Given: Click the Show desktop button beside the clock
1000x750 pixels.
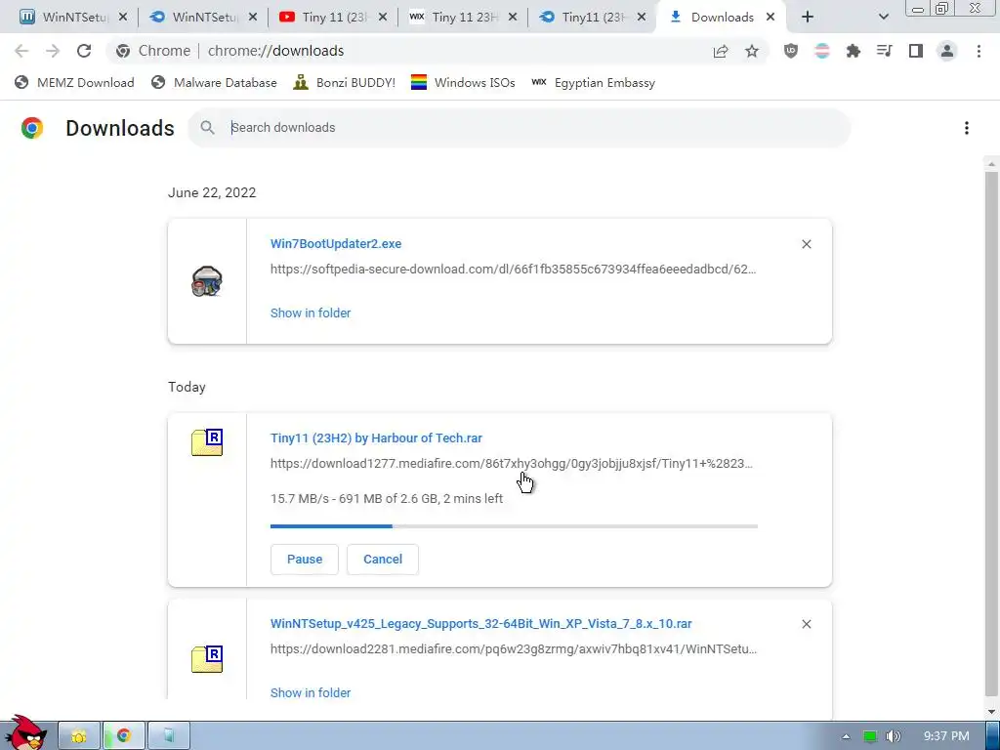Looking at the screenshot, I should (992, 736).
